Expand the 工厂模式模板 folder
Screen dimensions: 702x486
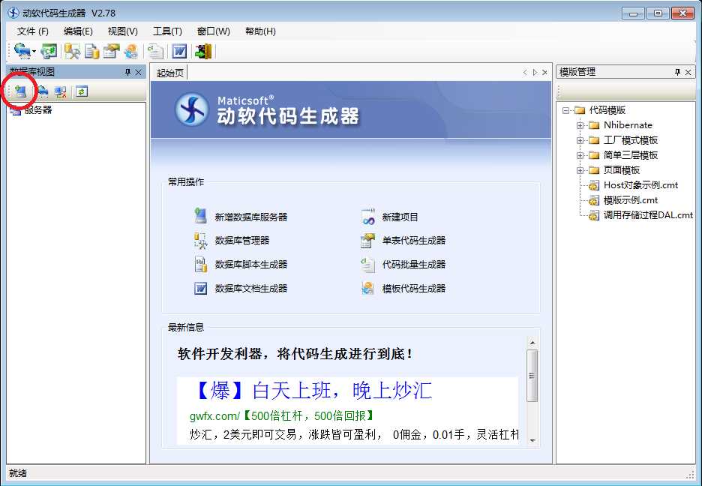(x=580, y=140)
